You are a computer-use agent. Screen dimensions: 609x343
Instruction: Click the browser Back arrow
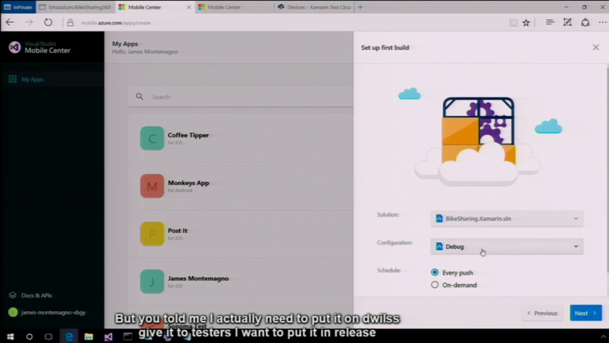(x=10, y=23)
